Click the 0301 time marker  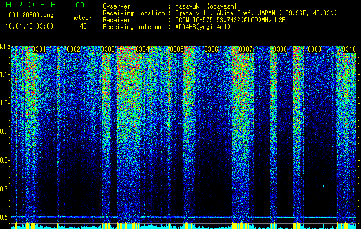click(x=39, y=49)
